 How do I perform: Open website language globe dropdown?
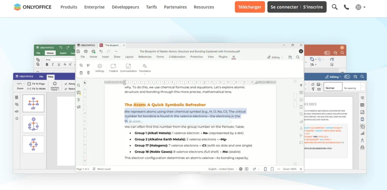point(360,7)
